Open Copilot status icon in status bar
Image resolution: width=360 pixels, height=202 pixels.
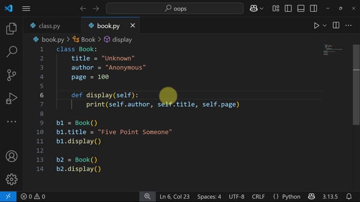pos(311,196)
